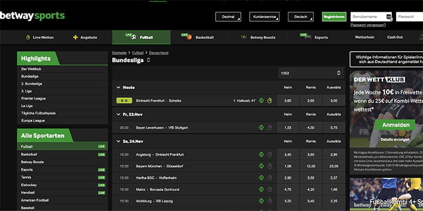
Task: Click the username field keyboard icon
Action: click(389, 16)
